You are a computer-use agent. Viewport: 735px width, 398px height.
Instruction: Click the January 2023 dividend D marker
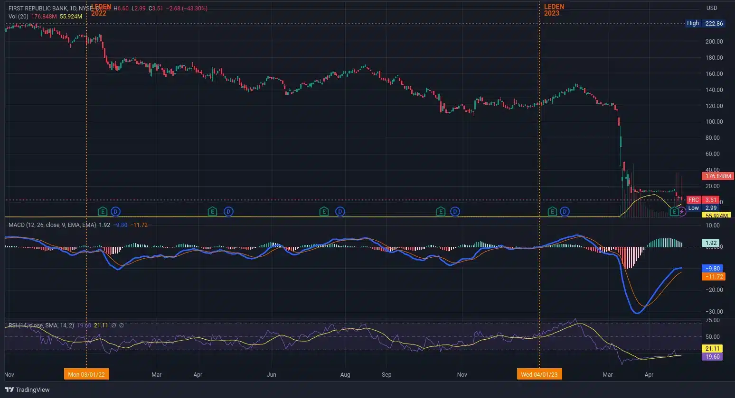coord(565,211)
